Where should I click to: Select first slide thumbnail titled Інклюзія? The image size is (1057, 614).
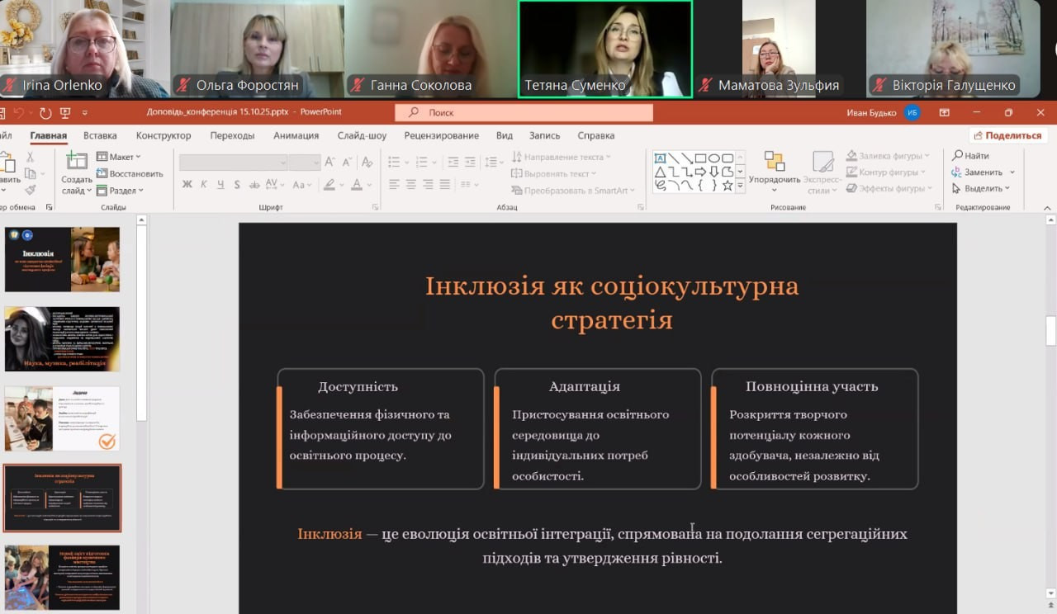[63, 259]
